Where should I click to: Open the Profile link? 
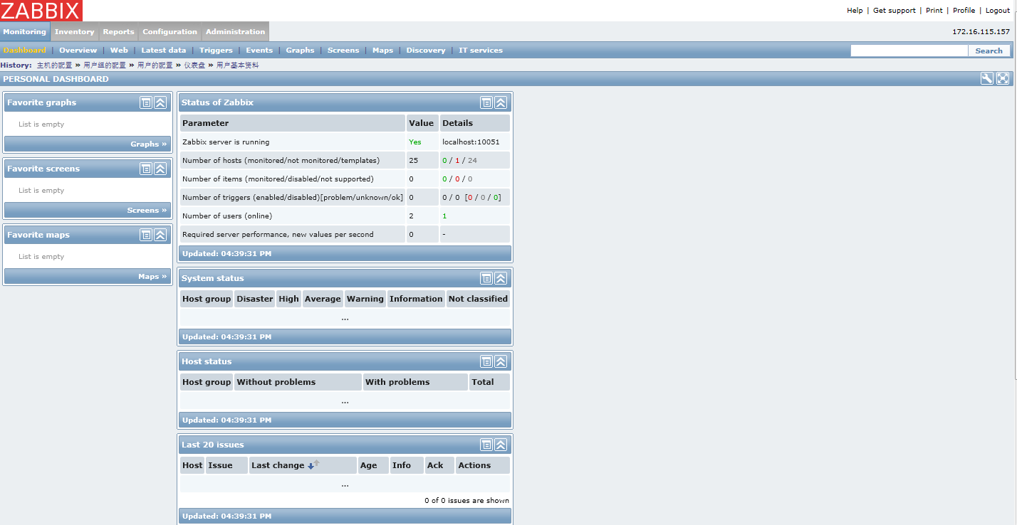click(x=964, y=11)
